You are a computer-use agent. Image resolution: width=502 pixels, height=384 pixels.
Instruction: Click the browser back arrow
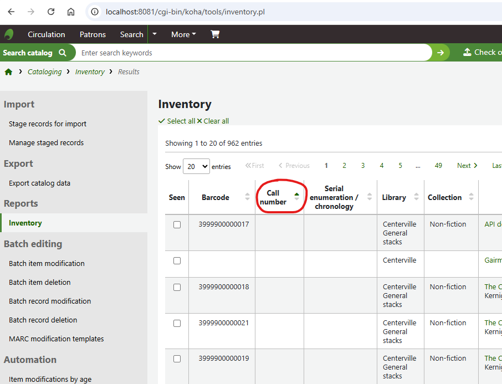pos(11,12)
